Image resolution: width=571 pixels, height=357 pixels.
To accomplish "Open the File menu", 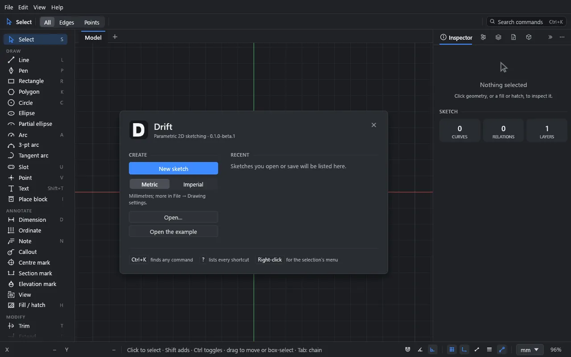I will (x=9, y=7).
